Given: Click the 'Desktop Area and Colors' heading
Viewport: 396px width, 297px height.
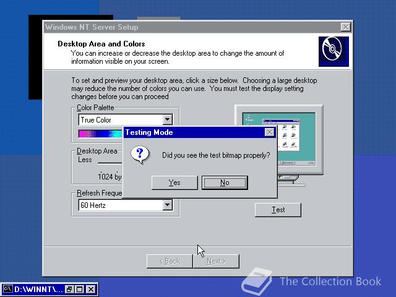Looking at the screenshot, I should pyautogui.click(x=101, y=44).
